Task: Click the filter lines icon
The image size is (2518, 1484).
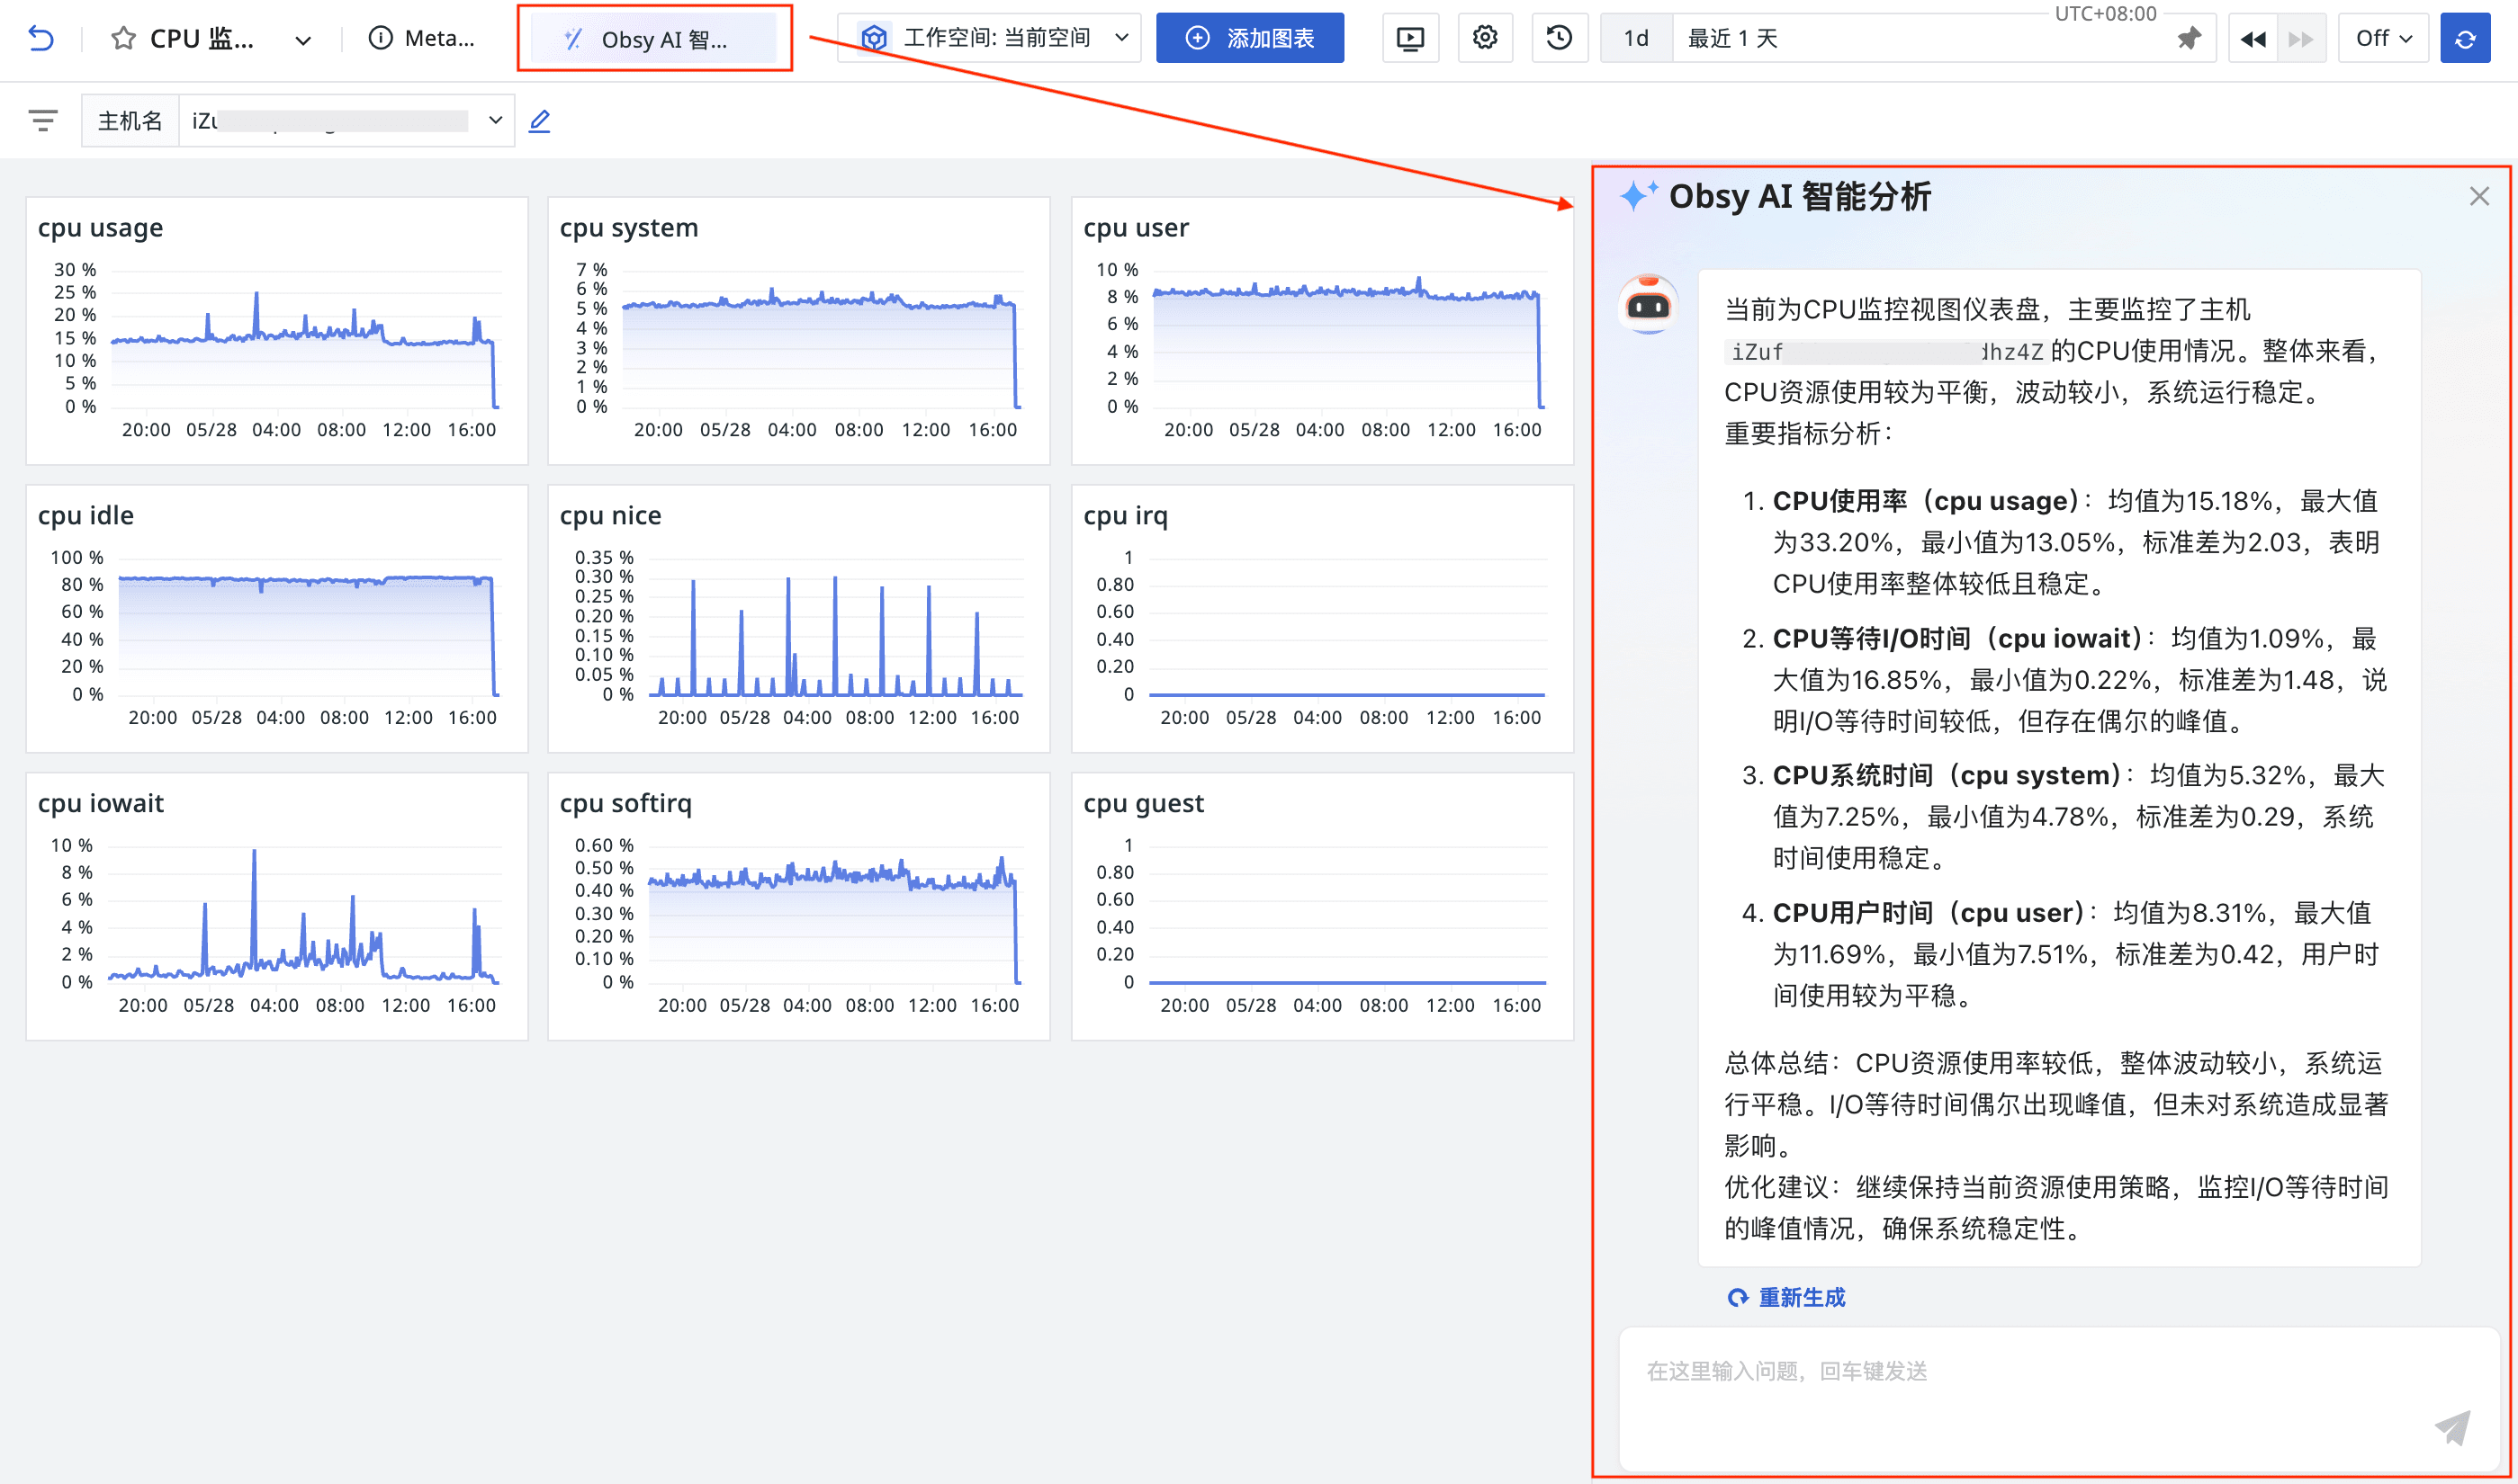Action: (x=42, y=121)
